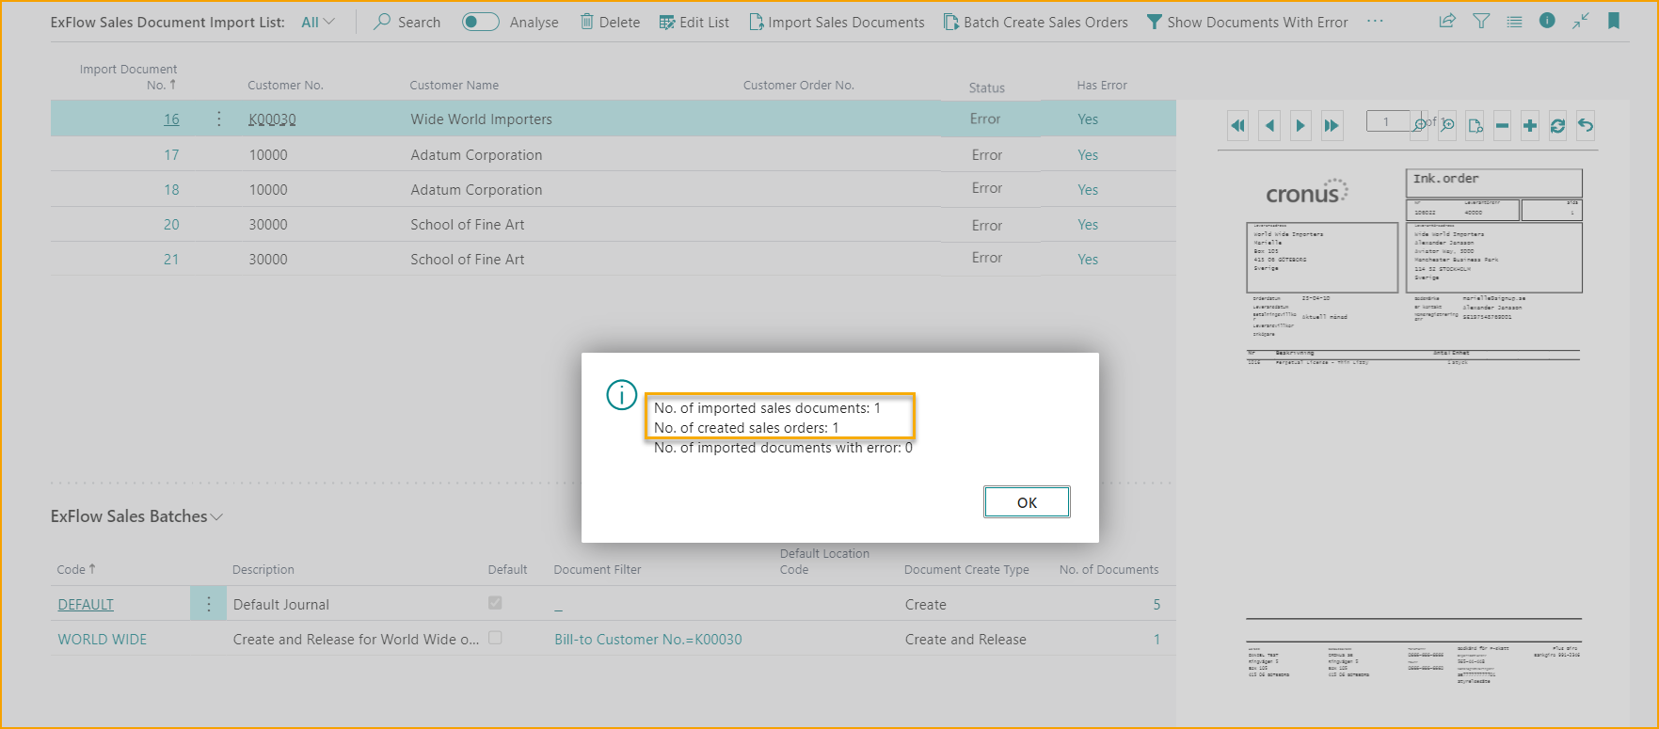This screenshot has width=1659, height=729.
Task: Toggle the Analyse switch
Action: click(x=480, y=22)
